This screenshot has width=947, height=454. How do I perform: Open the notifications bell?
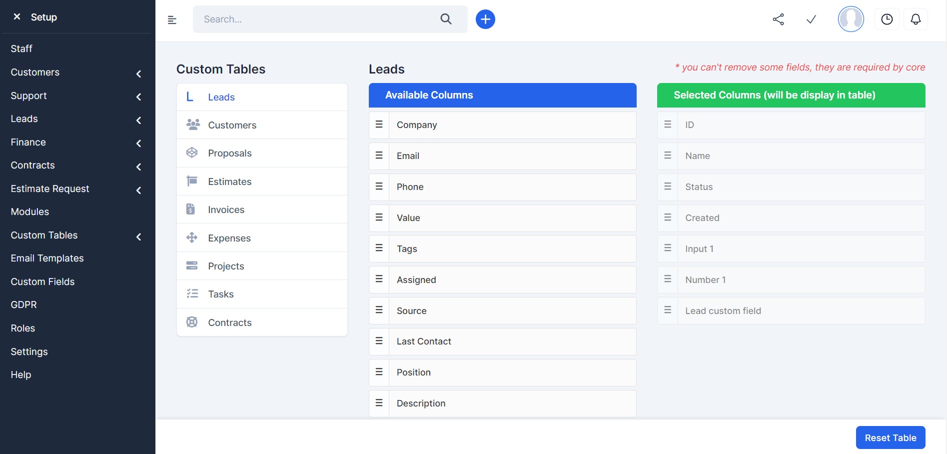coord(916,19)
